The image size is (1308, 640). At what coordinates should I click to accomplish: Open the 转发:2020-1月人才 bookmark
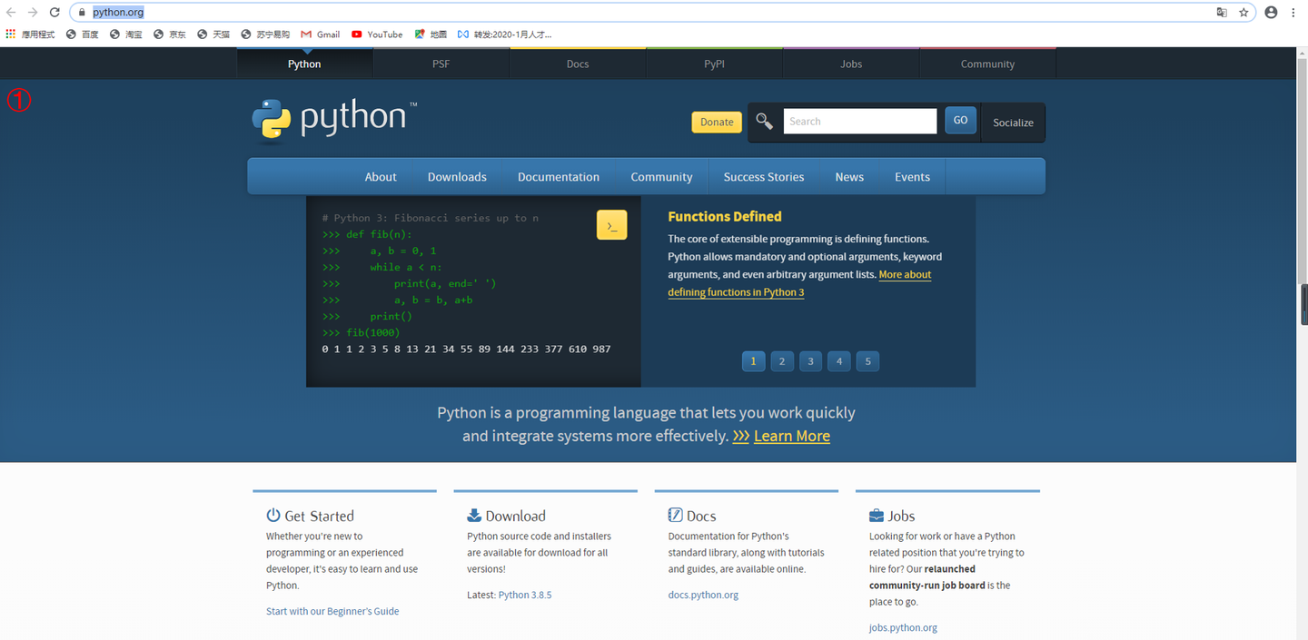[x=504, y=34]
